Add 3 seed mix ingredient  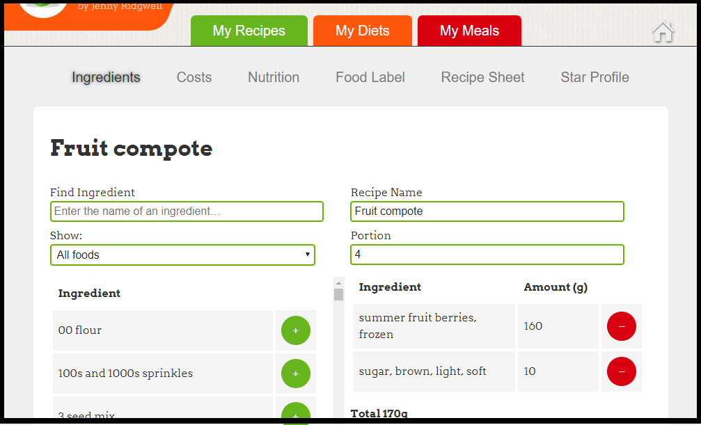point(295,413)
